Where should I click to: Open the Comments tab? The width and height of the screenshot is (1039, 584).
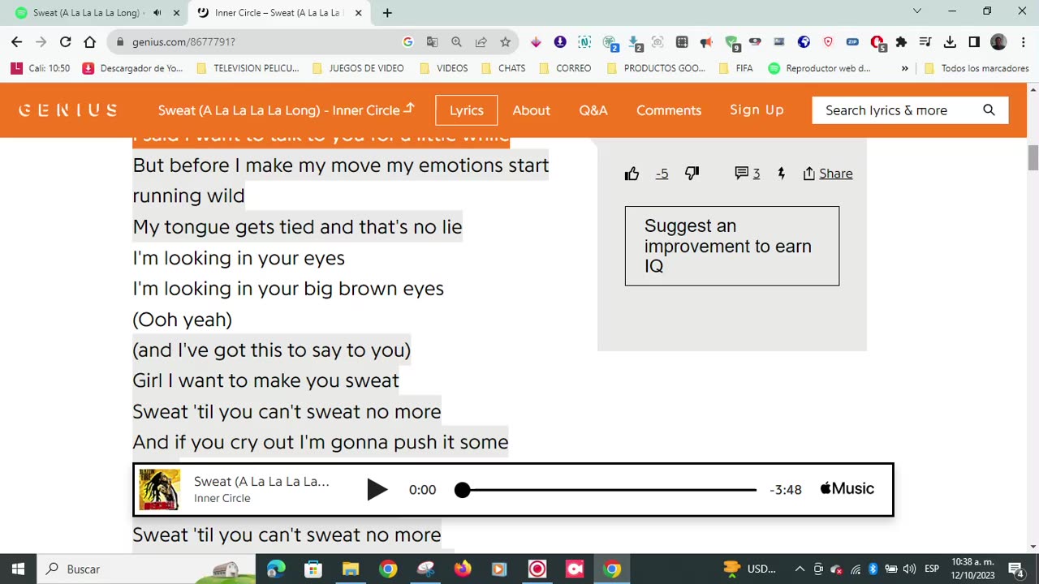(x=669, y=110)
